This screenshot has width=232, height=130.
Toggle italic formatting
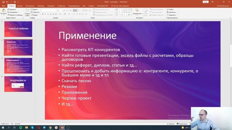coord(45,14)
